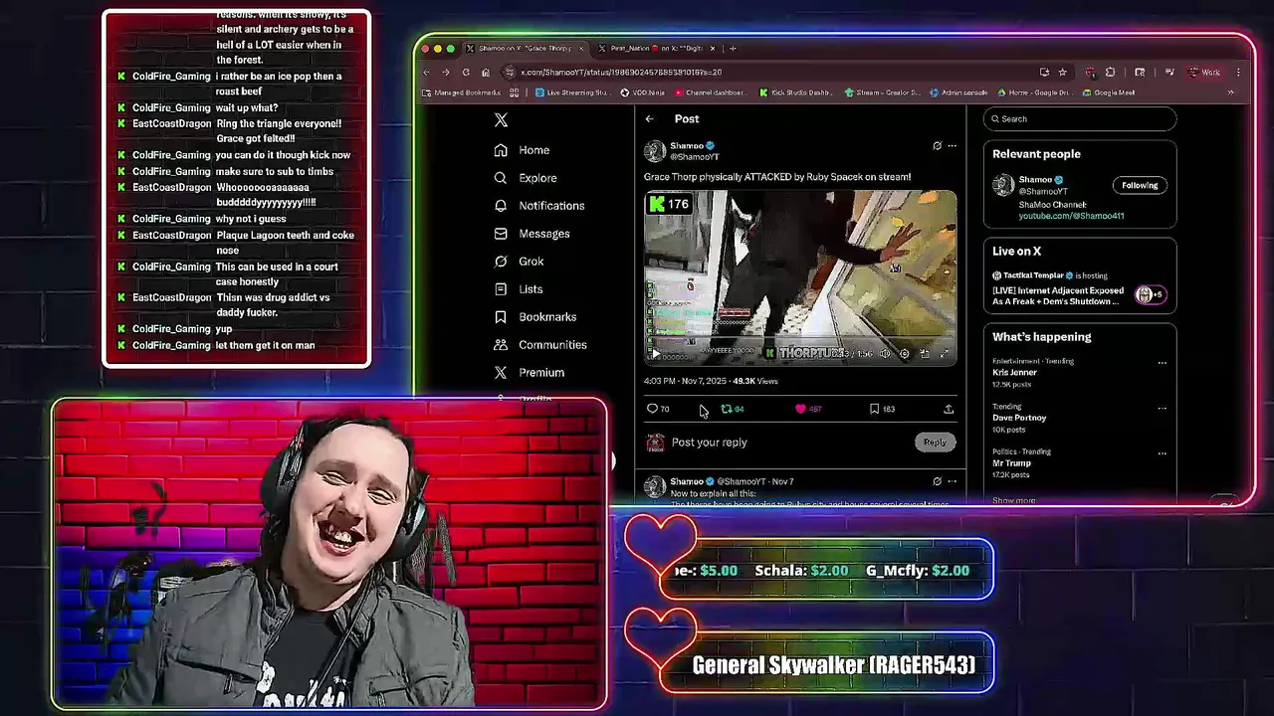Click the browser back button

pyautogui.click(x=427, y=73)
